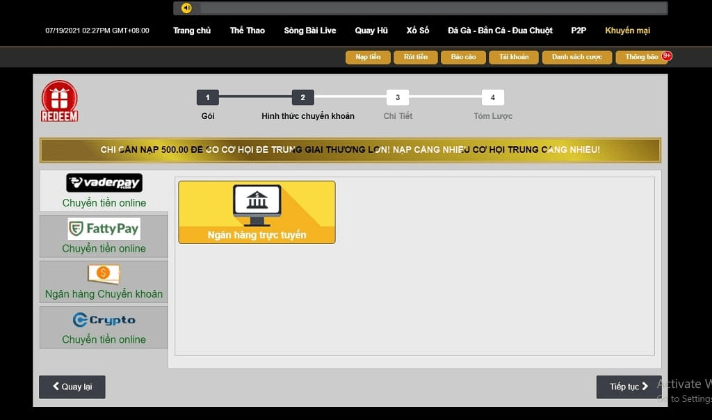Image resolution: width=712 pixels, height=420 pixels.
Task: Open the notification badge on Thông báo
Action: click(667, 56)
